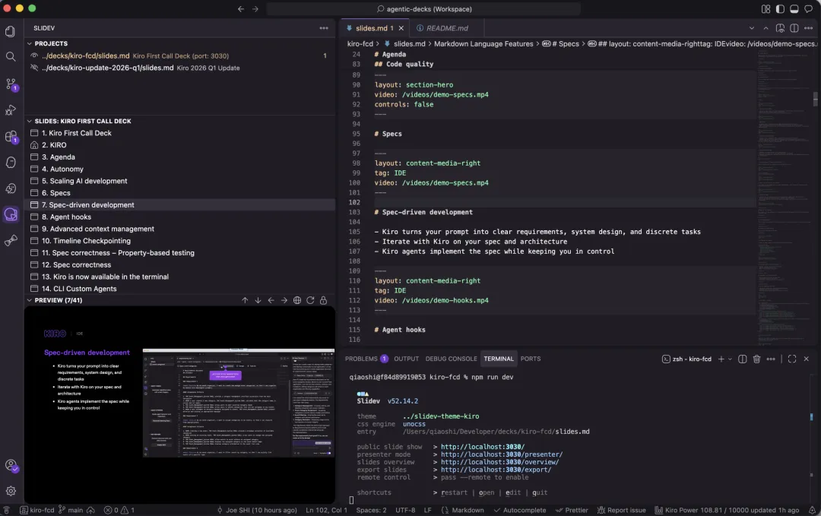The image size is (821, 516).
Task: Switch to the PORTS panel tab
Action: pos(531,359)
